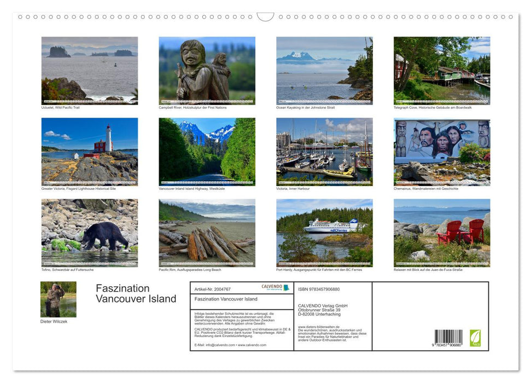The width and height of the screenshot is (531, 383).
Task: Click the Juan-de-Fuca red chairs photo
Action: click(442, 232)
